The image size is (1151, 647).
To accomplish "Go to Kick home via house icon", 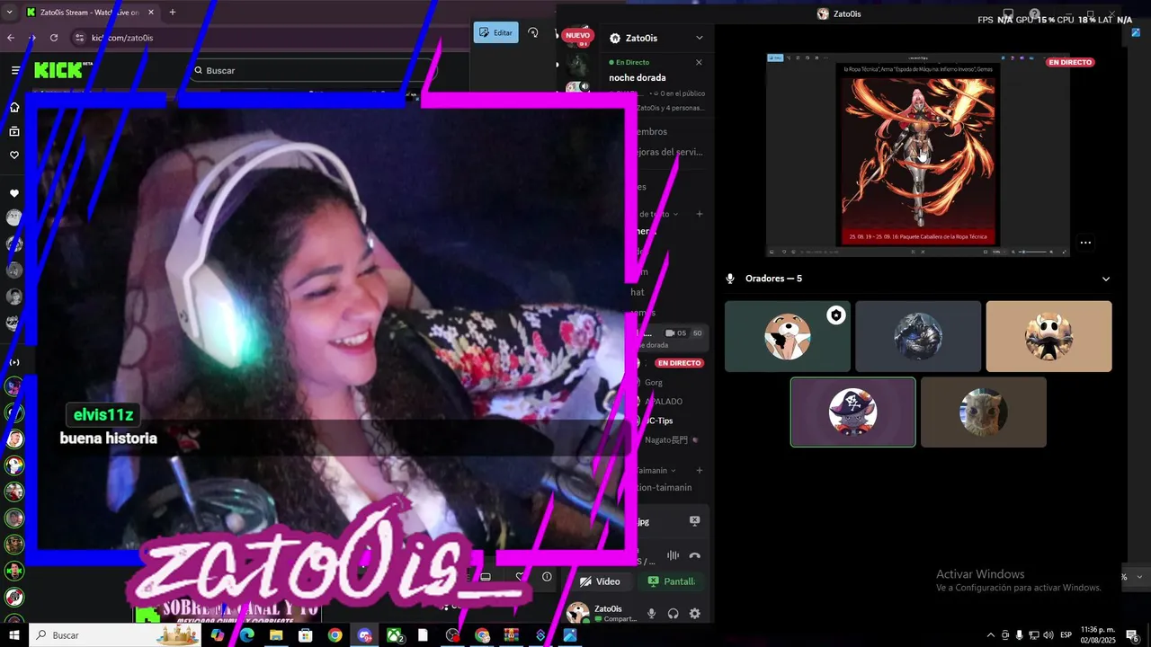I will 14,107.
